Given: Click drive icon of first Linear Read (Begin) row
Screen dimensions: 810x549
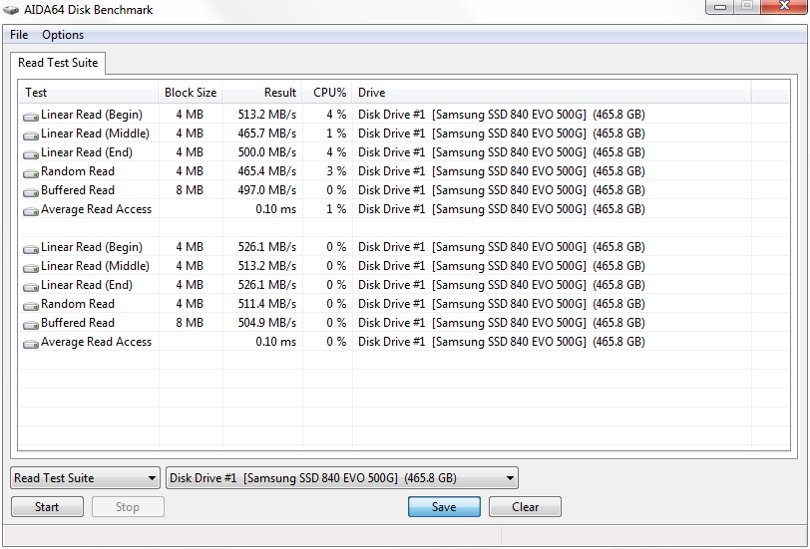Looking at the screenshot, I should tap(31, 117).
